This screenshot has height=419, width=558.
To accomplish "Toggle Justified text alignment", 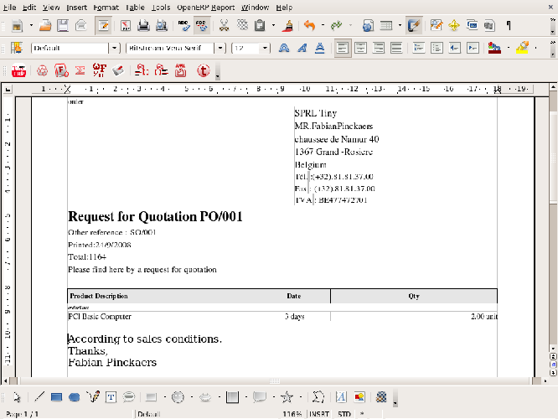I will pyautogui.click(x=397, y=48).
